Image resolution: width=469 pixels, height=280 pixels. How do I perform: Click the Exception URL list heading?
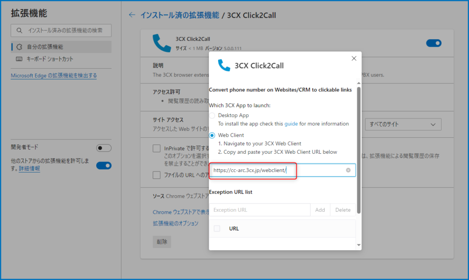[x=231, y=192]
